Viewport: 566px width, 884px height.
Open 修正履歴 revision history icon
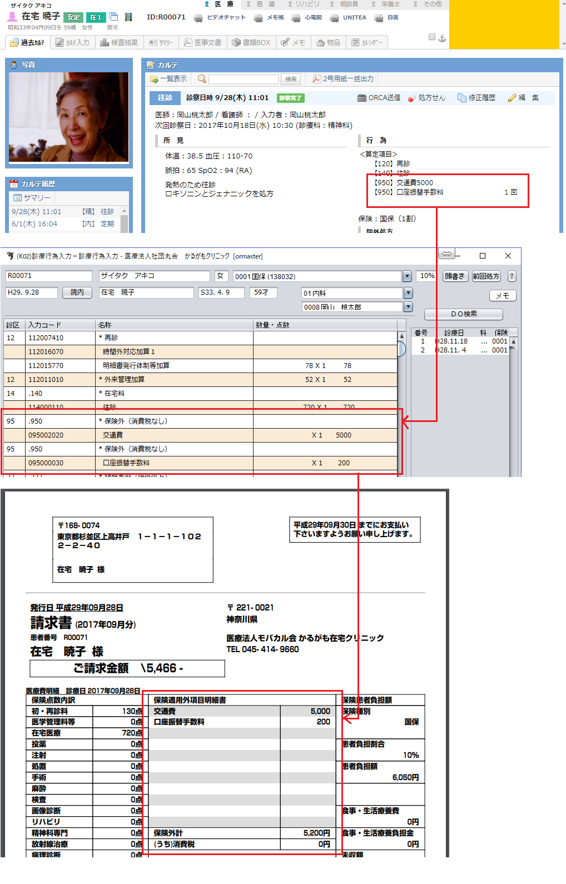[x=461, y=98]
